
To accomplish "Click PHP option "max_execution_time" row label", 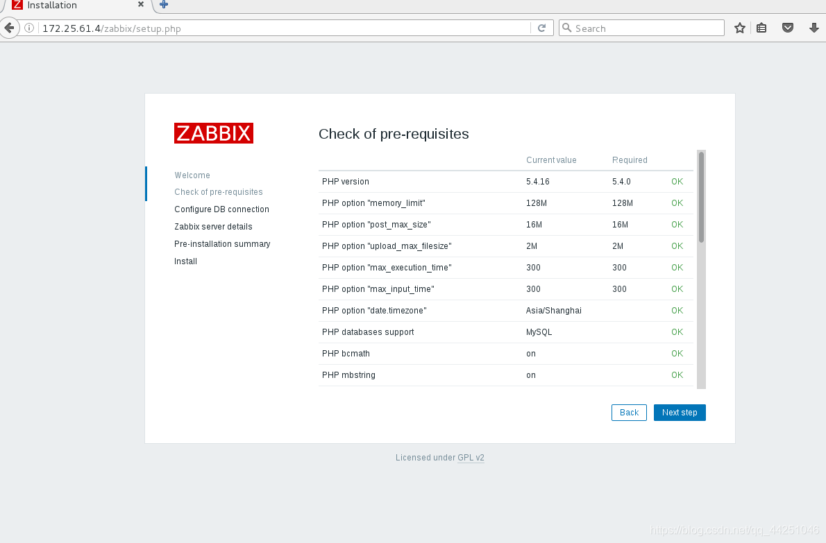I will [x=387, y=268].
